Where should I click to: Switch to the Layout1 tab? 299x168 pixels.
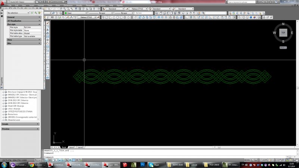coord(72,147)
